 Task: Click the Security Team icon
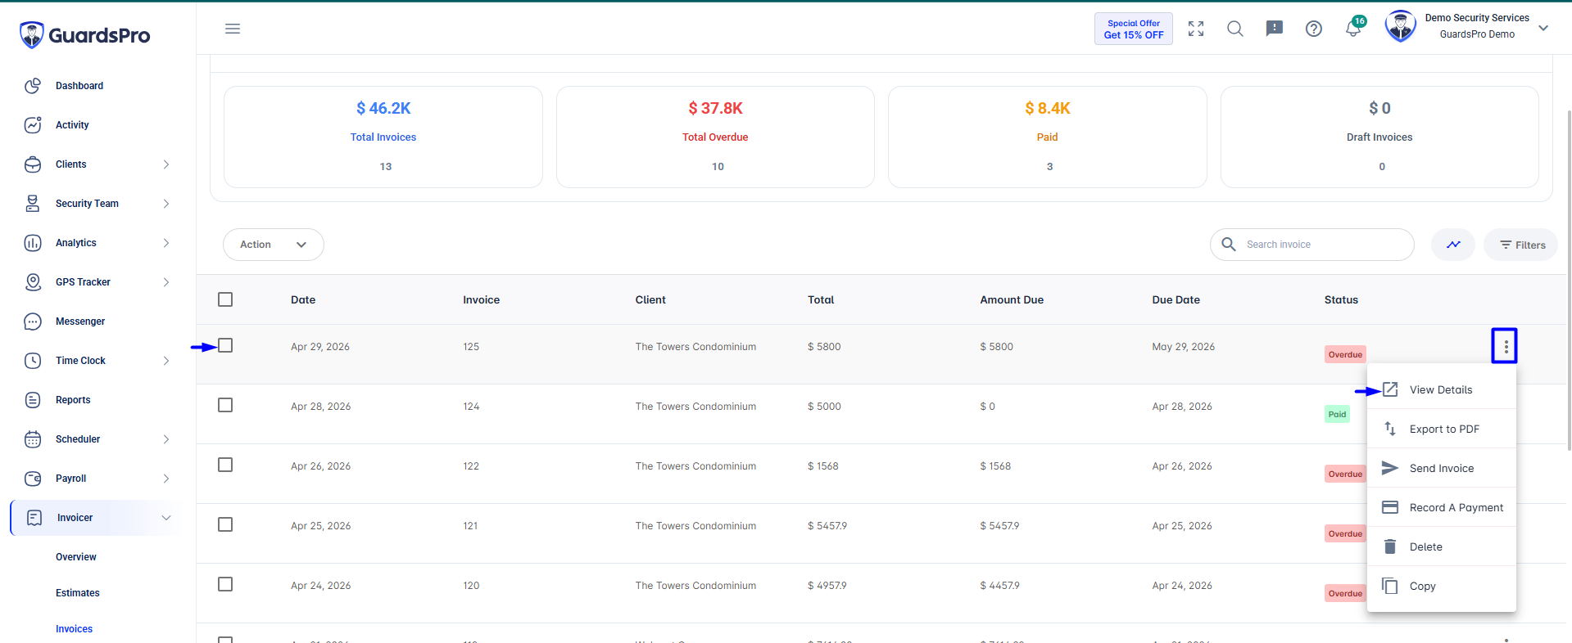[x=33, y=204]
